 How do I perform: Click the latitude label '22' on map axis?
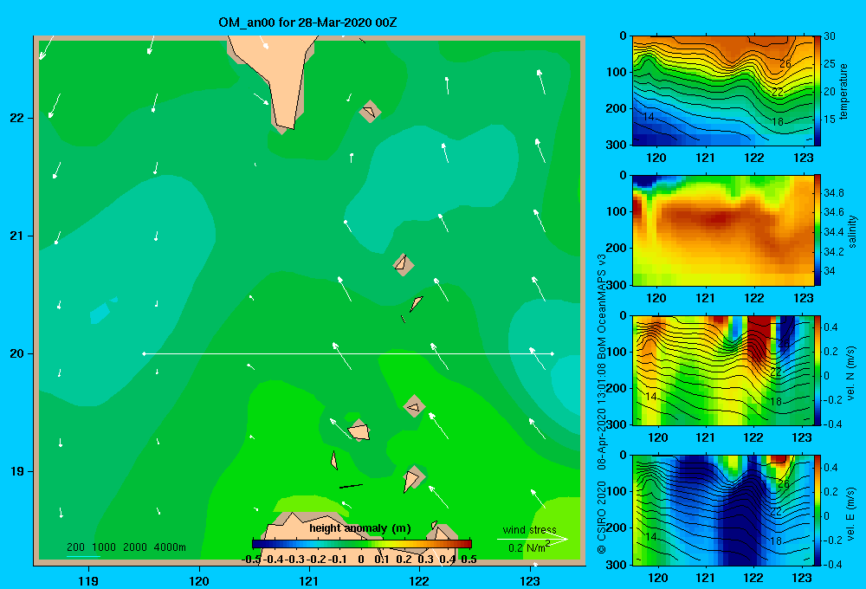[17, 118]
